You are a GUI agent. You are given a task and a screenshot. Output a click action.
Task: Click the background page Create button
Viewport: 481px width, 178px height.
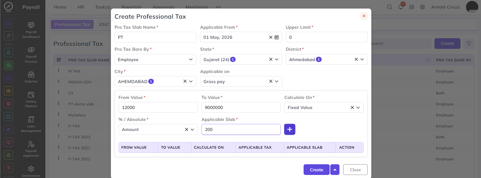[x=447, y=44]
